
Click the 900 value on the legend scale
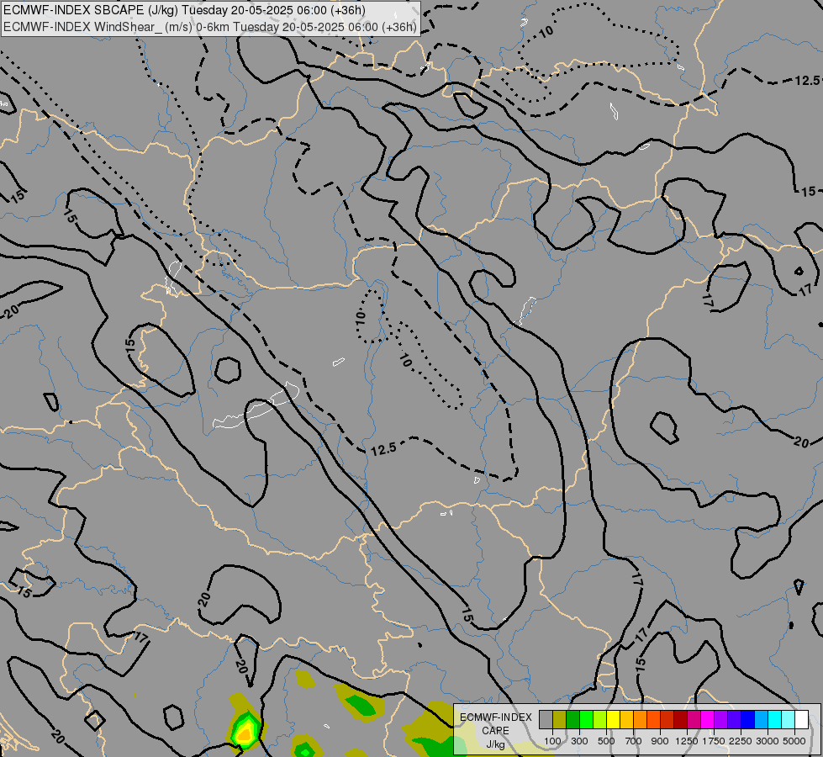click(x=660, y=741)
